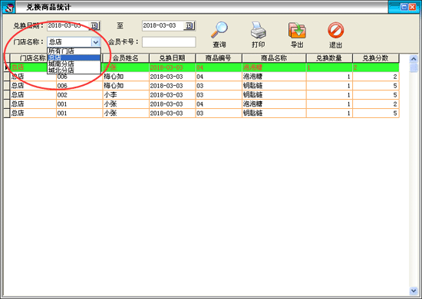
Task: Select 所有门店 from the dropdown list
Action: (74, 51)
